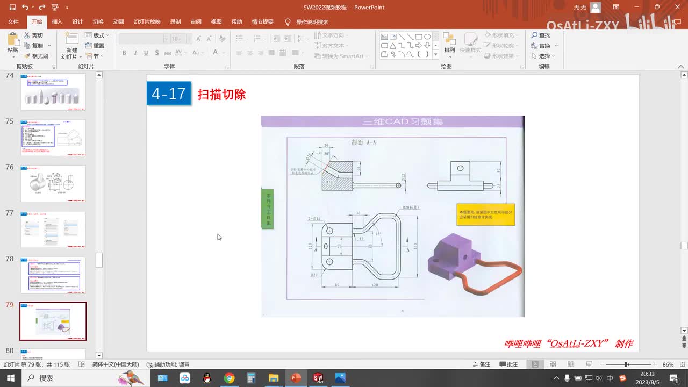Select slide 78 thumbnail
Image resolution: width=688 pixels, height=387 pixels.
[53, 275]
